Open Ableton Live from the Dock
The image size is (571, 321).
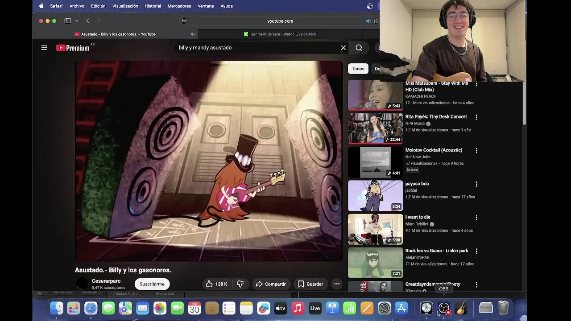coord(315,308)
